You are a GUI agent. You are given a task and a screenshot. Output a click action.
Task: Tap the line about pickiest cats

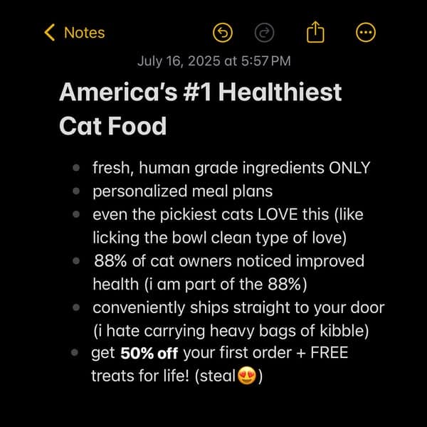point(228,214)
